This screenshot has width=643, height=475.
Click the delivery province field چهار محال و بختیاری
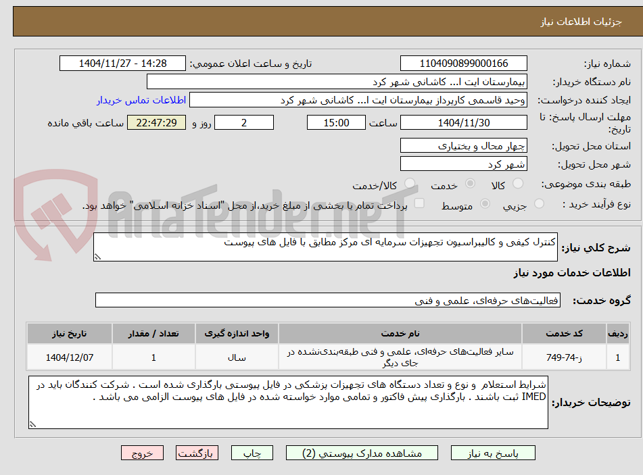[463, 146]
